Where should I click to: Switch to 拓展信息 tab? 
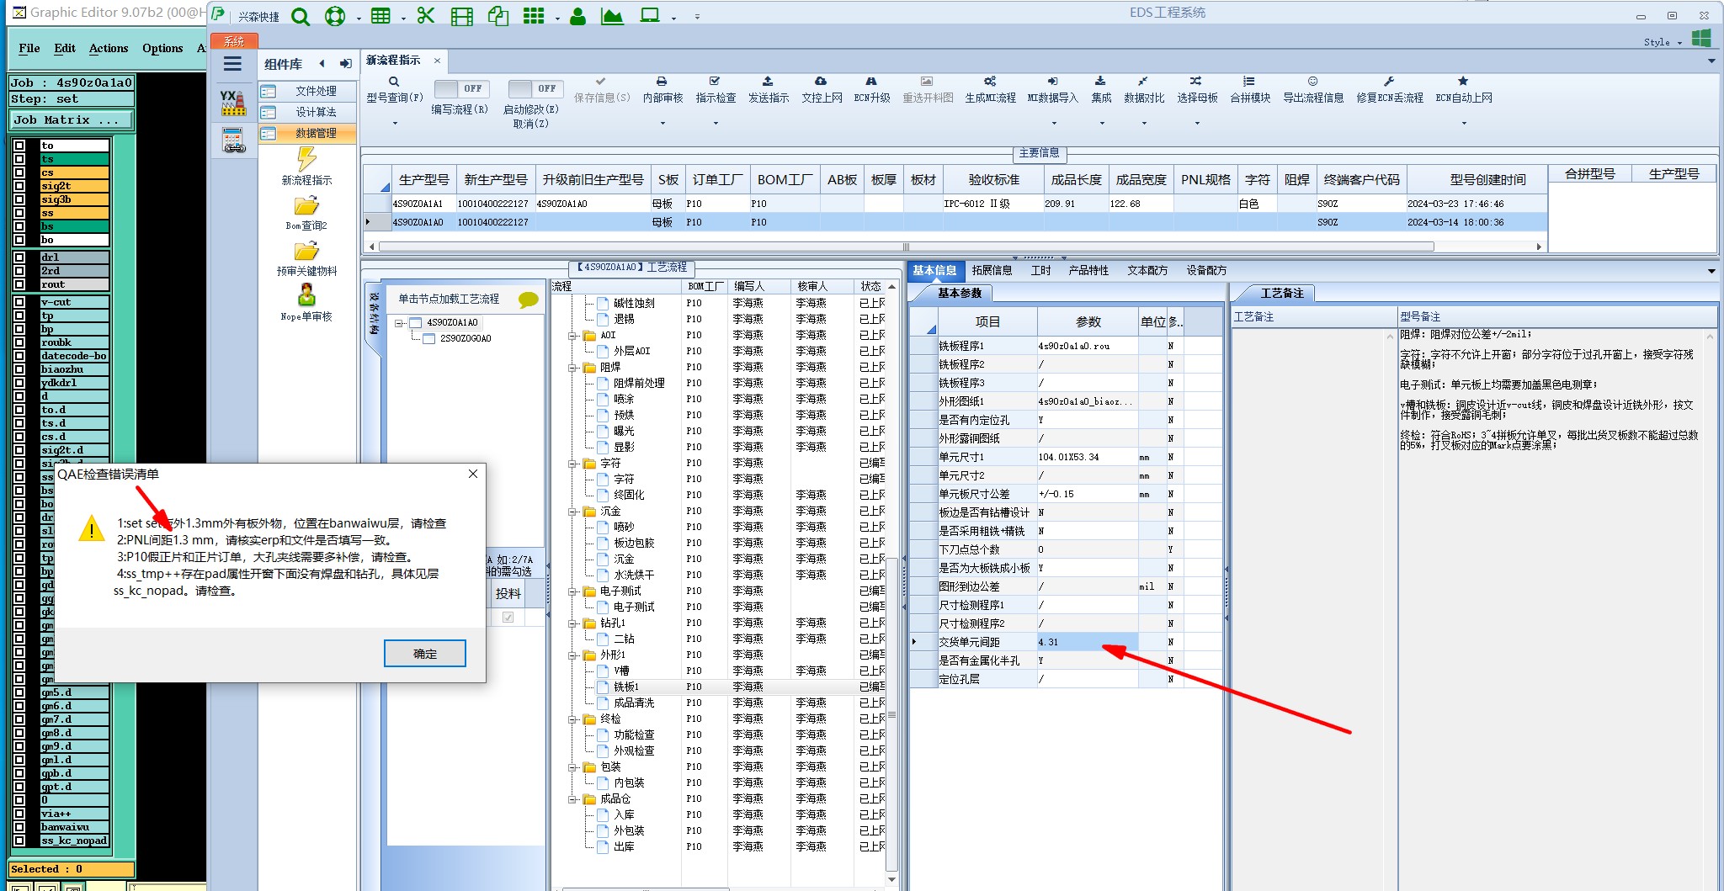click(x=992, y=270)
